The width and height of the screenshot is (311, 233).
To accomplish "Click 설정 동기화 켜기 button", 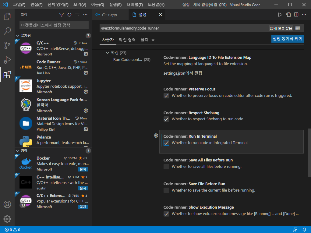I will tap(287, 39).
